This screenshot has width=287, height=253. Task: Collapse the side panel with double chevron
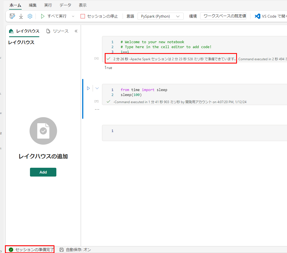pyautogui.click(x=76, y=31)
